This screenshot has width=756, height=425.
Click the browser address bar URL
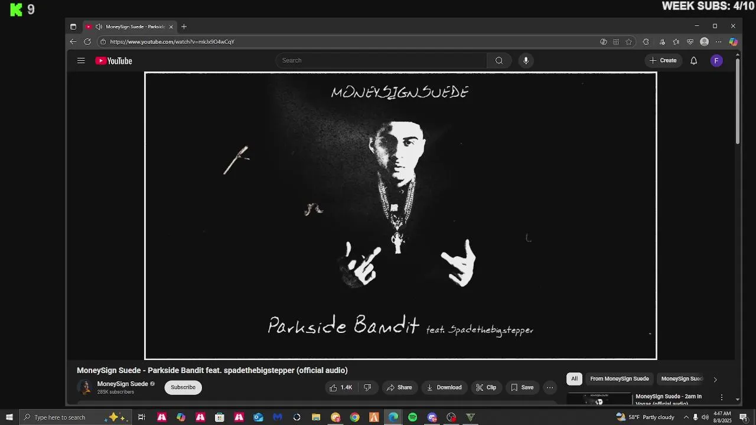pos(172,42)
